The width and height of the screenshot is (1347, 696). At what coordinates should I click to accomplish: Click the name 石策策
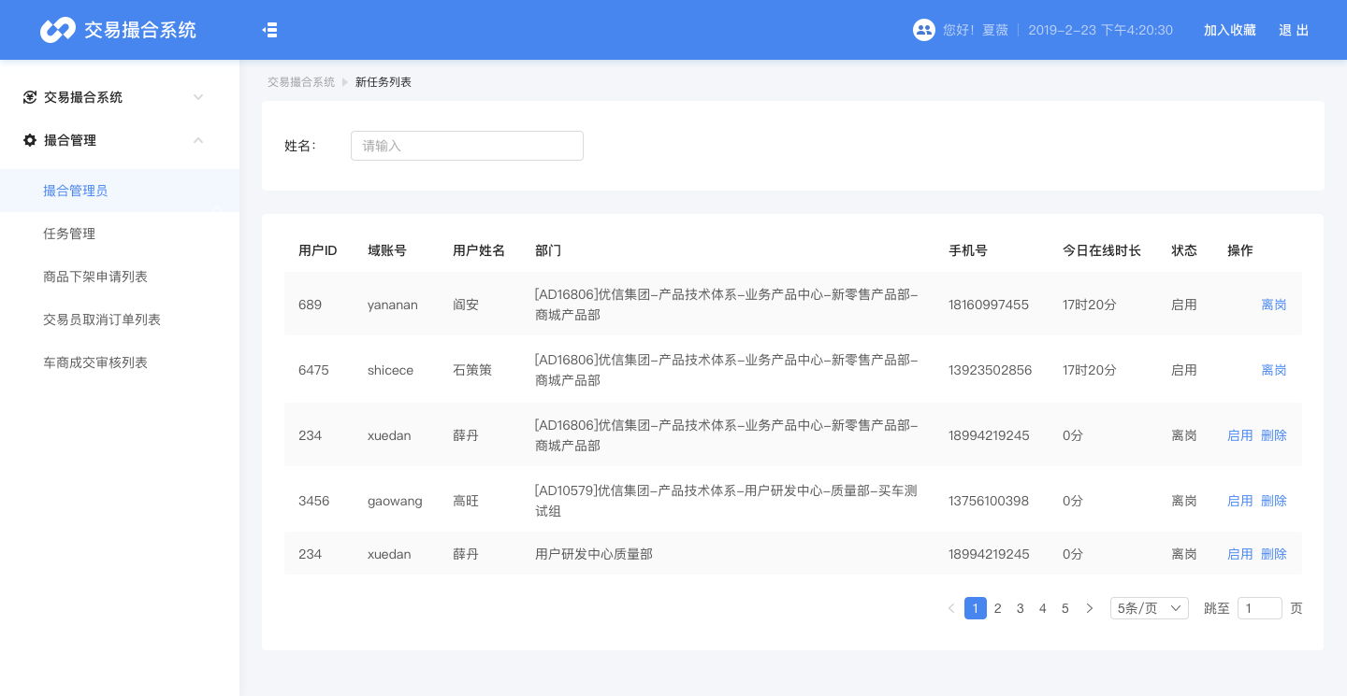point(472,370)
